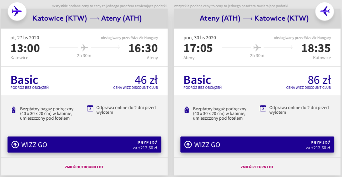342x177 pixels.
Task: Select the return Basic fare at 86 zł
Action: coord(319,80)
